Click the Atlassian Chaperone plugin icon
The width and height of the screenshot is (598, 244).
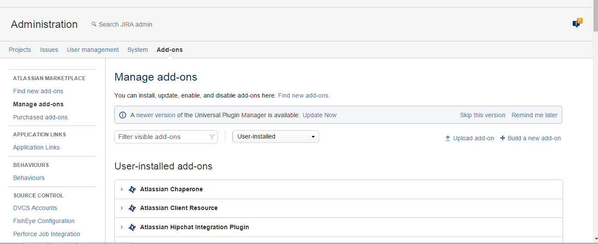(x=132, y=190)
